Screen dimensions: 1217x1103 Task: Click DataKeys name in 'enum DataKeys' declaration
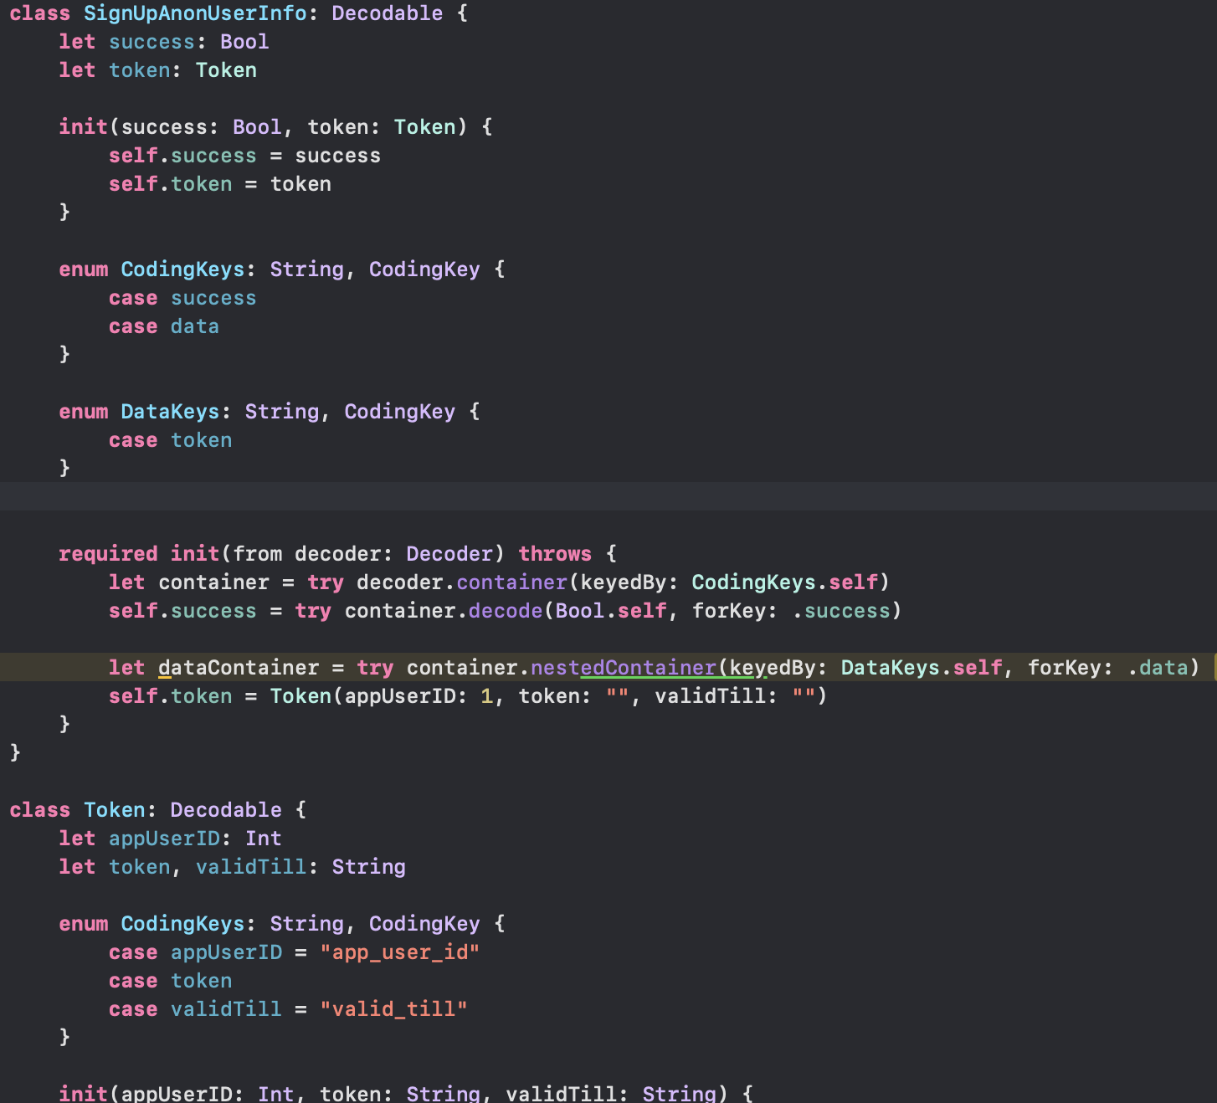tap(170, 412)
